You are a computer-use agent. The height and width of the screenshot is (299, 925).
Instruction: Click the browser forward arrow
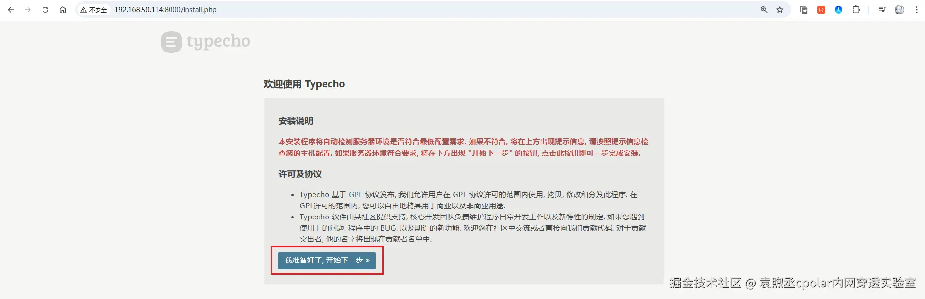point(28,10)
